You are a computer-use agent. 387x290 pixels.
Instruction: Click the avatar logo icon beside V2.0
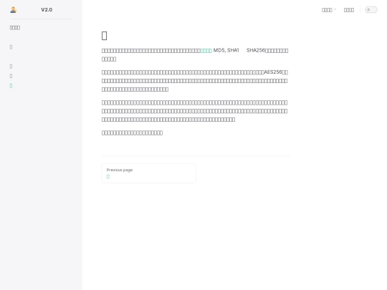point(14,10)
